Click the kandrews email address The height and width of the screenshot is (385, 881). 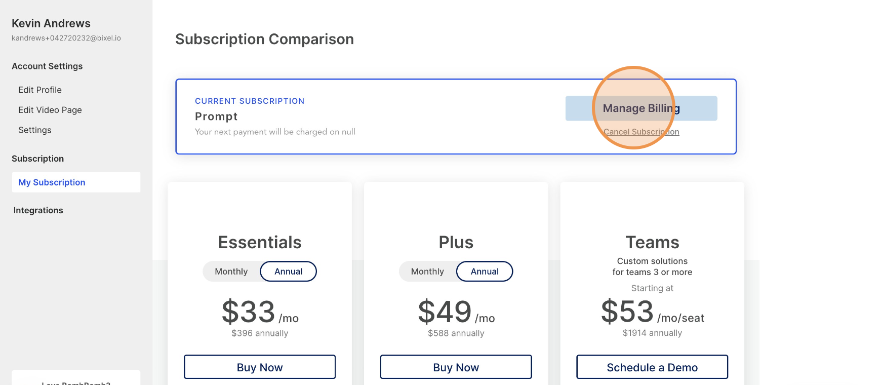point(66,38)
